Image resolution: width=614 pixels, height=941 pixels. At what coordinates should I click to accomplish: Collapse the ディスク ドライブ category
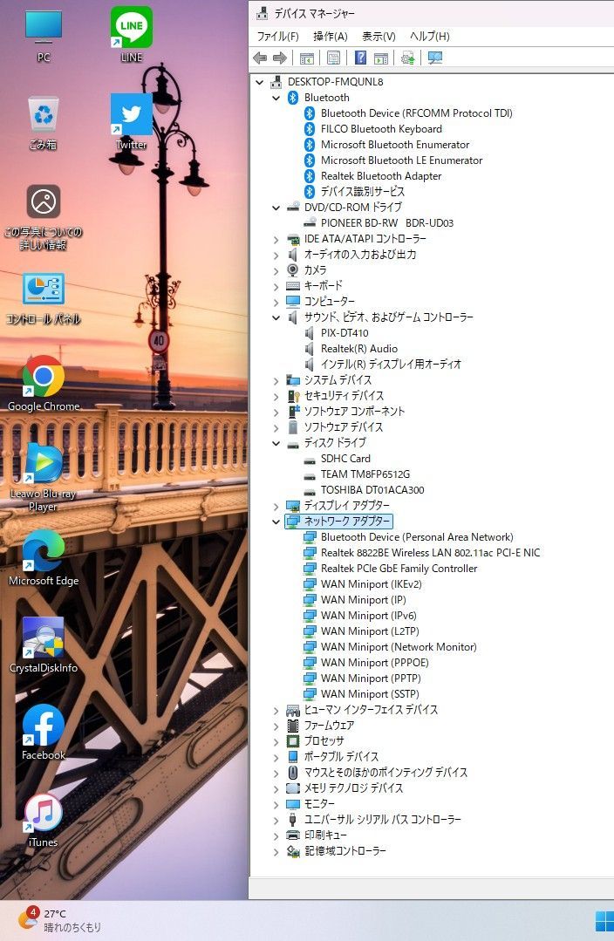[276, 443]
